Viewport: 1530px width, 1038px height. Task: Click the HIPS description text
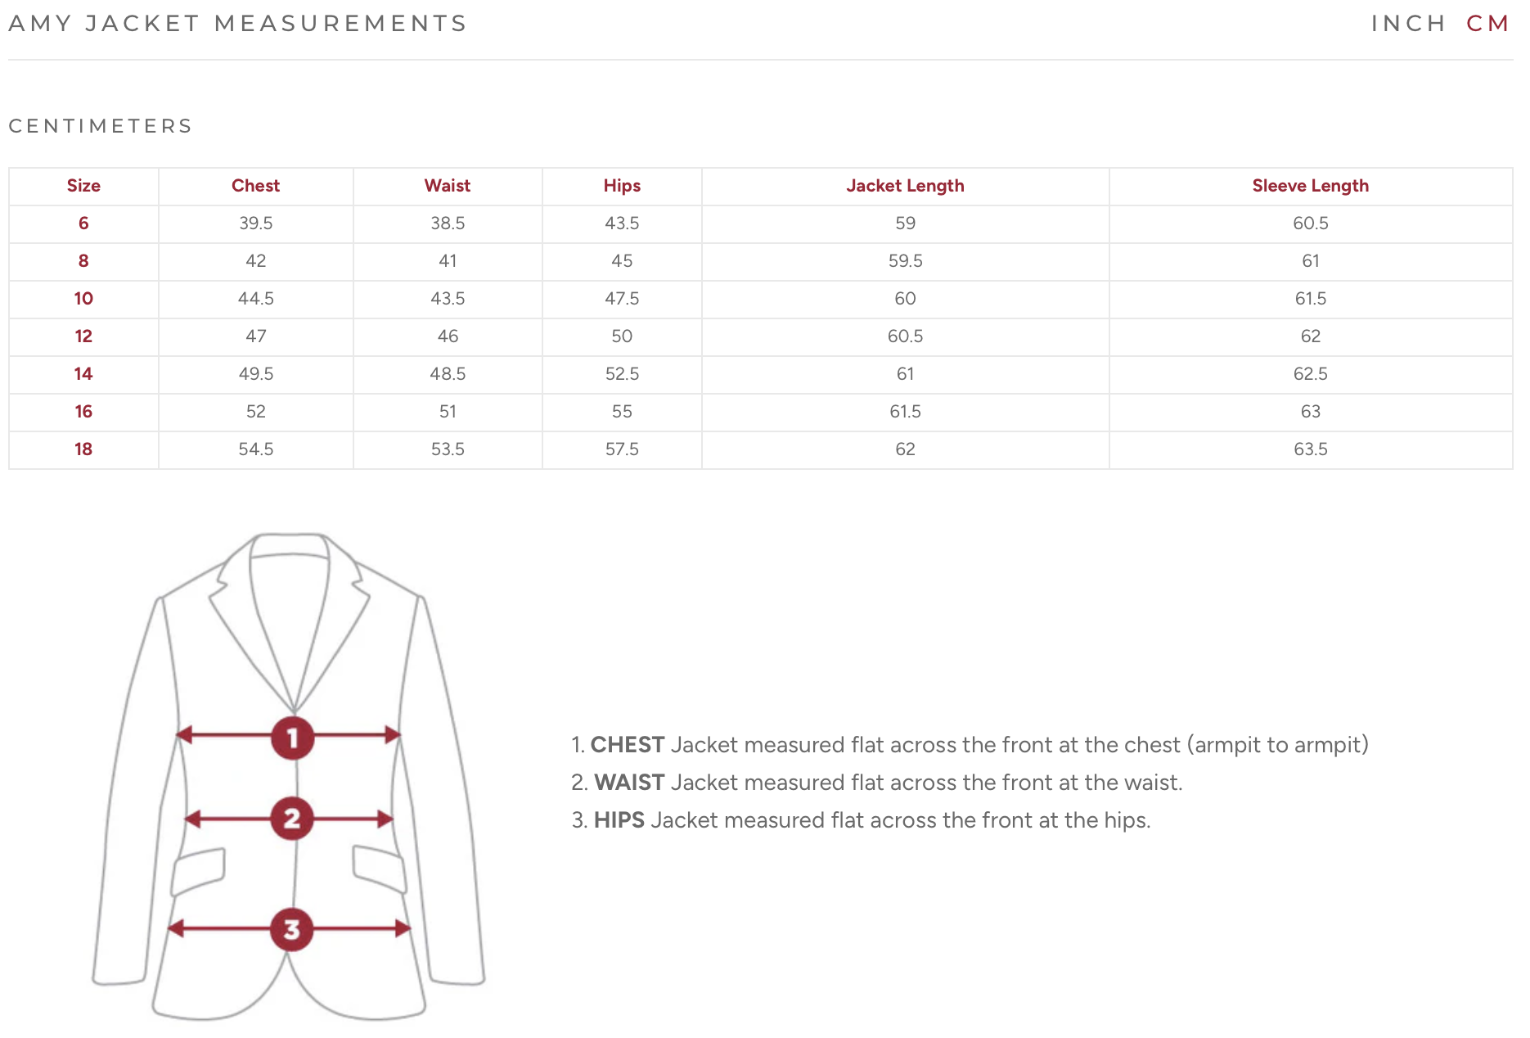pyautogui.click(x=861, y=820)
